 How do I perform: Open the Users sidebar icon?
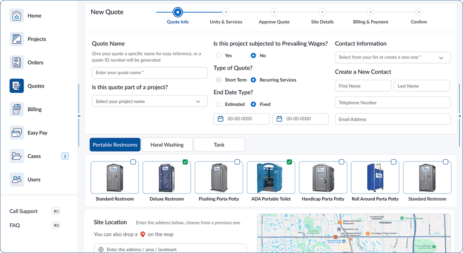coord(17,179)
